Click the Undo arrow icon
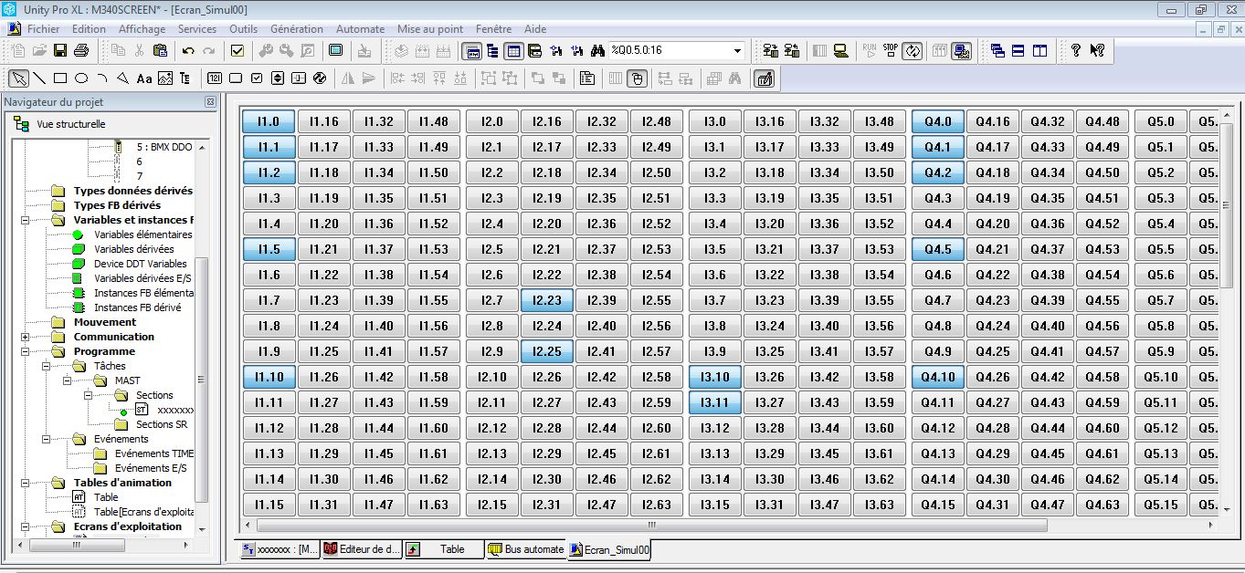Image resolution: width=1245 pixels, height=573 pixels. (x=188, y=50)
